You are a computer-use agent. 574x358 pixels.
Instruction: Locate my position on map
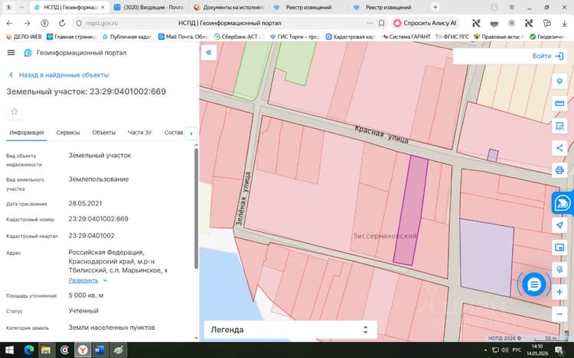pyautogui.click(x=559, y=224)
